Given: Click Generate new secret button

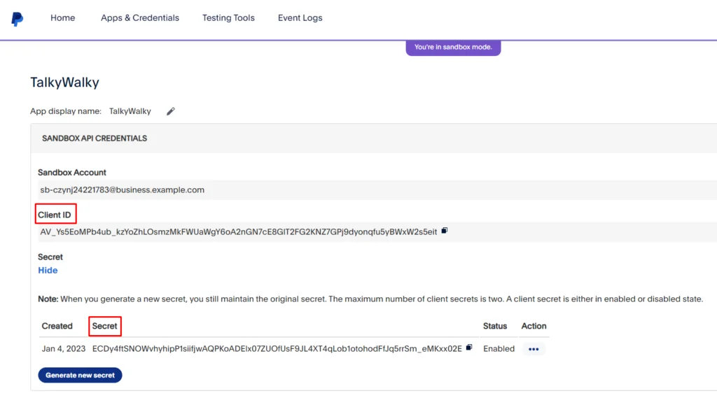Looking at the screenshot, I should pyautogui.click(x=80, y=376).
